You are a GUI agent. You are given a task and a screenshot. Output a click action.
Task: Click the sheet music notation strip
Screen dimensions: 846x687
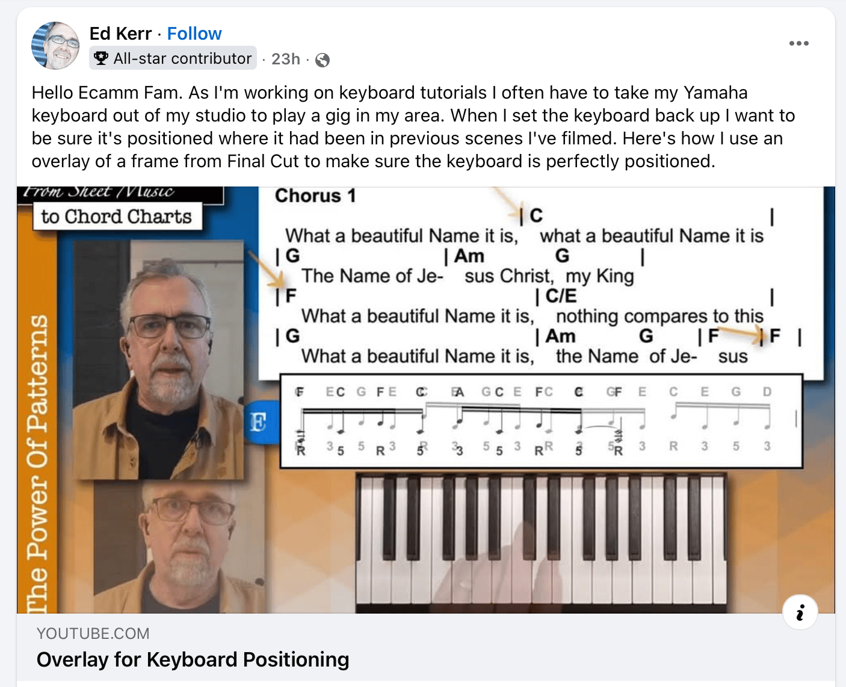[x=542, y=421]
